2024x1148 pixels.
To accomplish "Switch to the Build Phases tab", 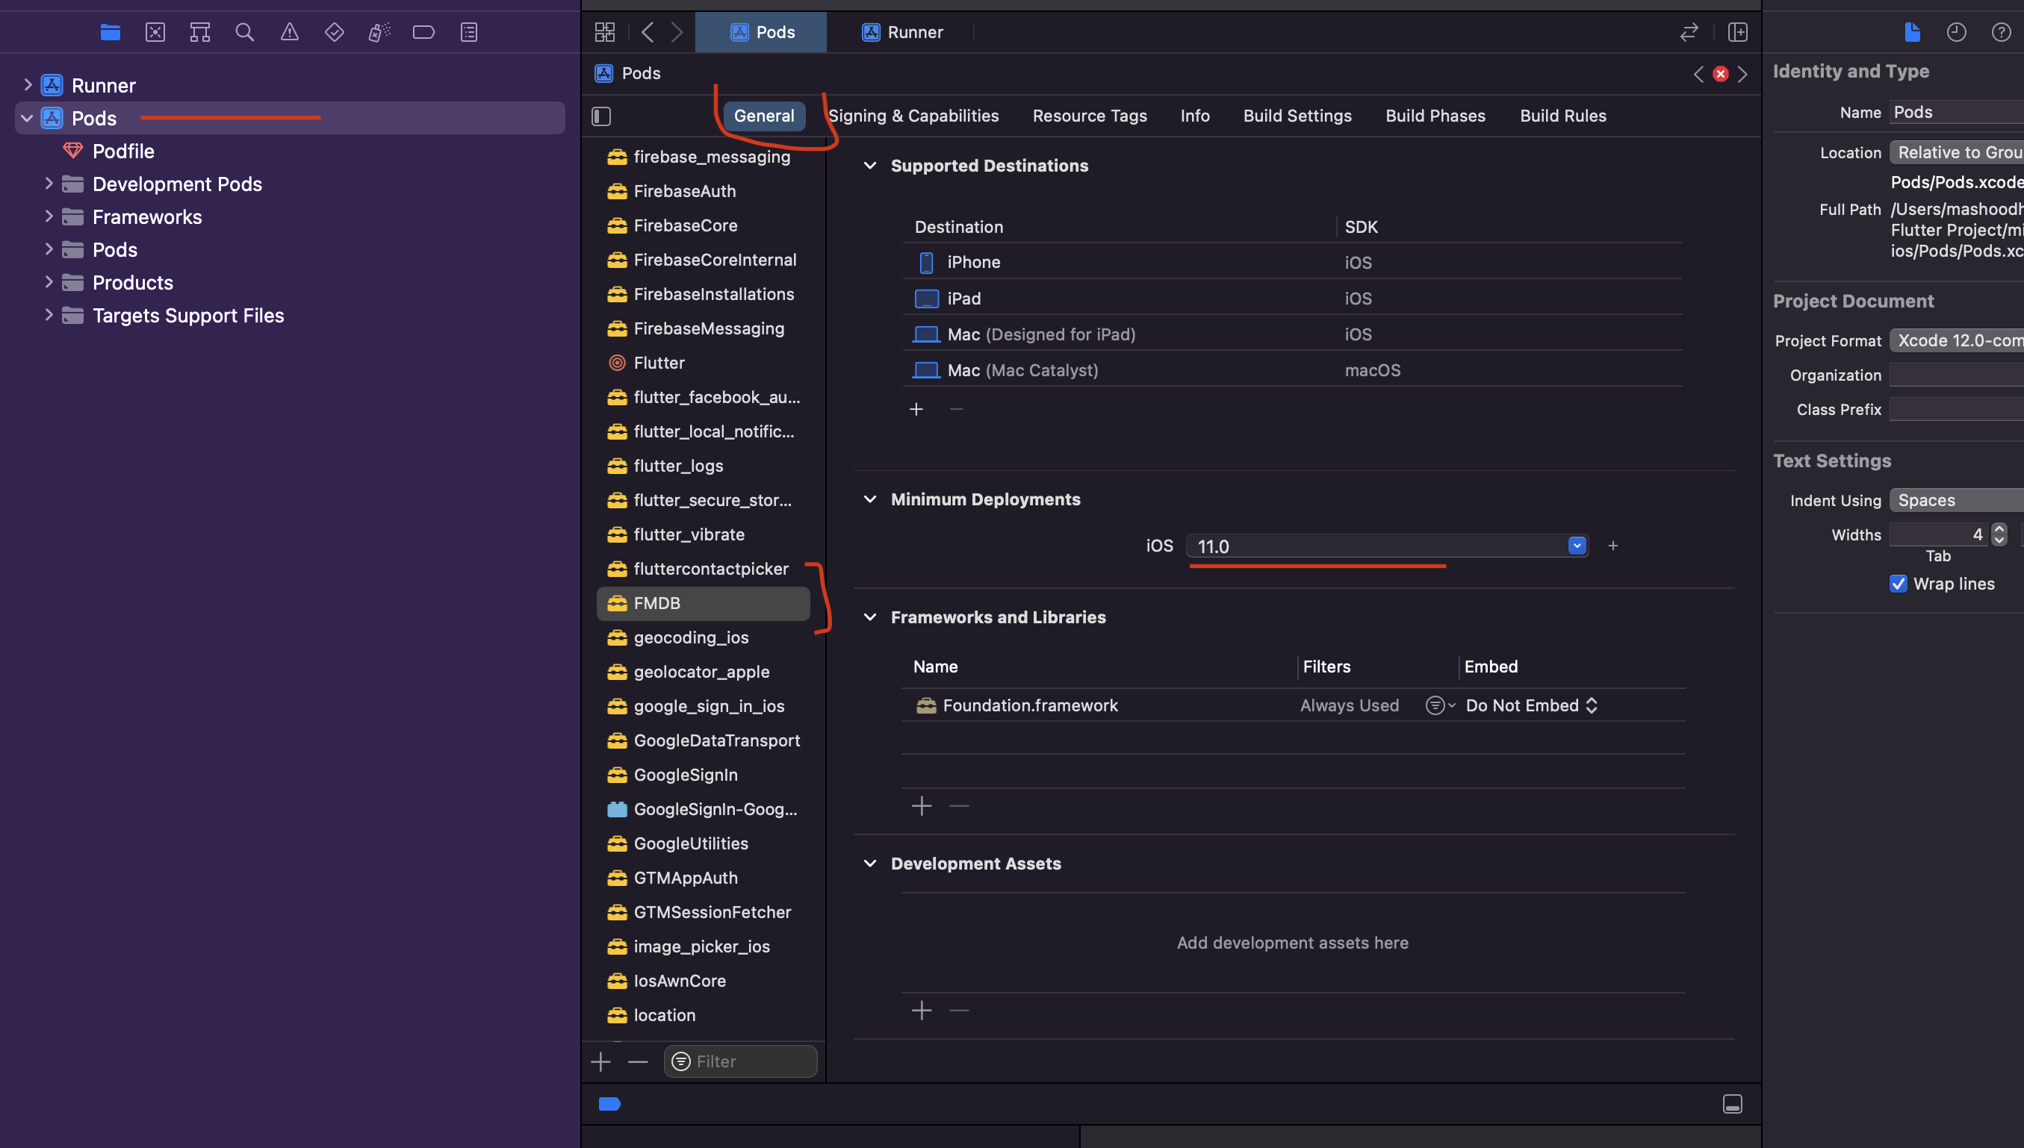I will pos(1435,116).
